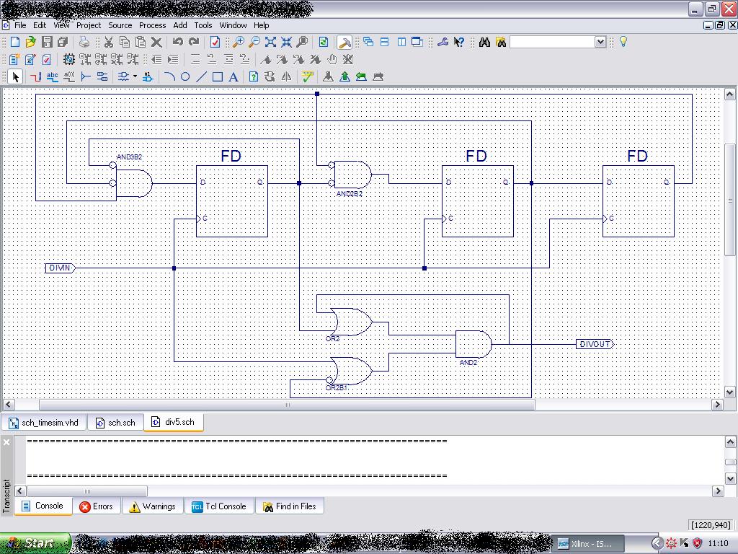Create a new file with New icon
This screenshot has width=738, height=554.
click(15, 42)
